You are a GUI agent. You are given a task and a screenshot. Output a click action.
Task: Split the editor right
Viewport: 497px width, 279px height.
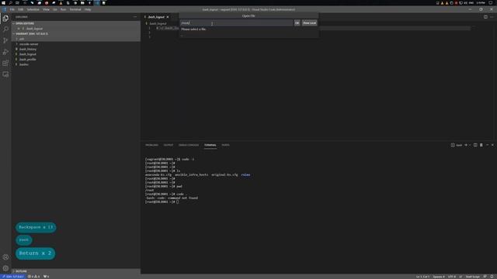(x=485, y=17)
